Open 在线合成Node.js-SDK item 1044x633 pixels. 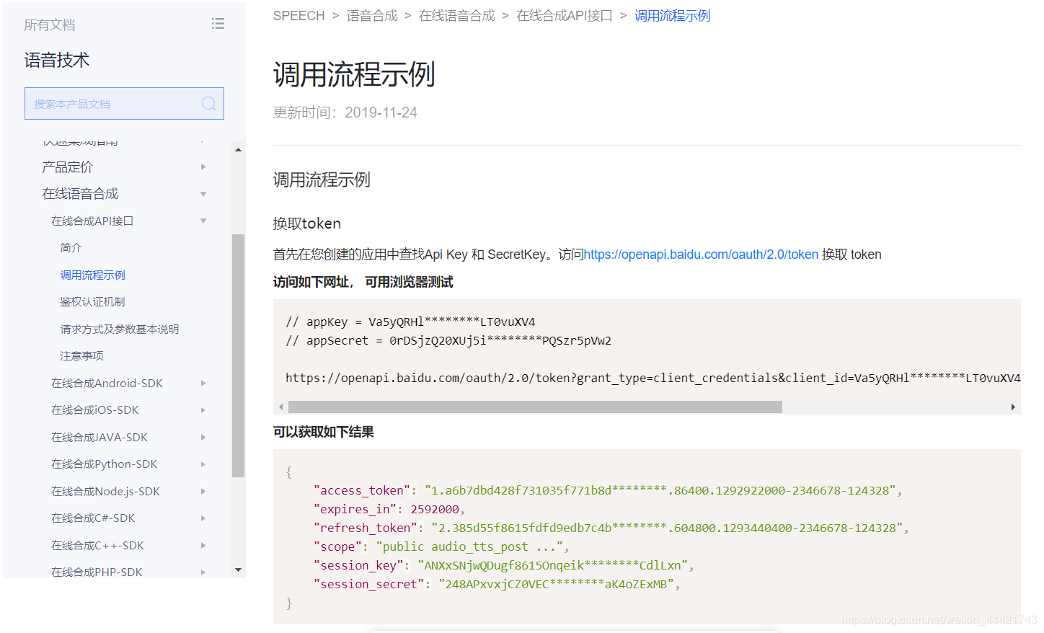pyautogui.click(x=105, y=492)
